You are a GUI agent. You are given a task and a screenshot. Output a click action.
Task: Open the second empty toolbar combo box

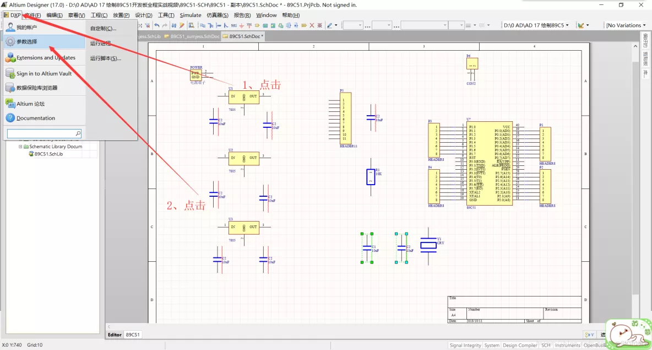coord(382,25)
